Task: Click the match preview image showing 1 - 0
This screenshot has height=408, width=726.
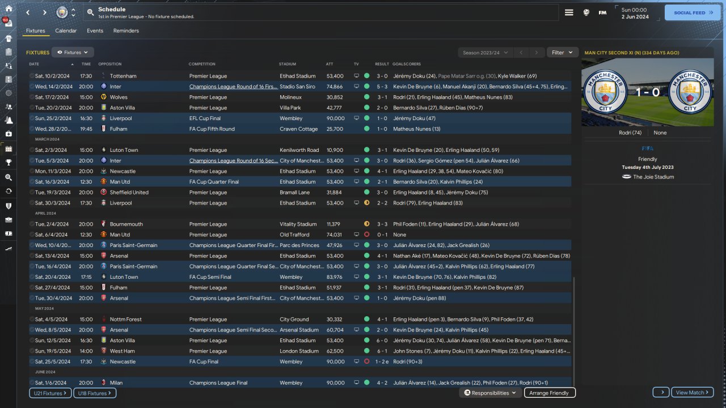Action: coord(648,92)
